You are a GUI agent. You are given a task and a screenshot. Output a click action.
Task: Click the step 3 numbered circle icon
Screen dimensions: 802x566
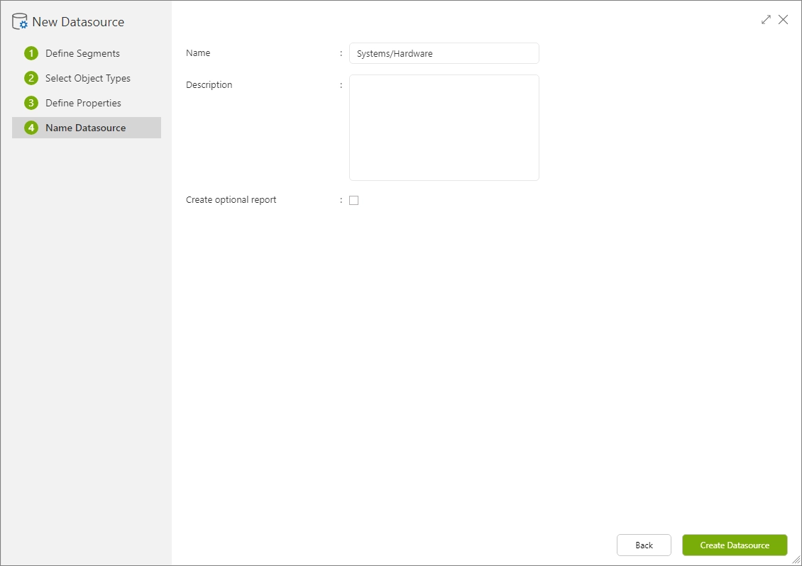click(31, 102)
